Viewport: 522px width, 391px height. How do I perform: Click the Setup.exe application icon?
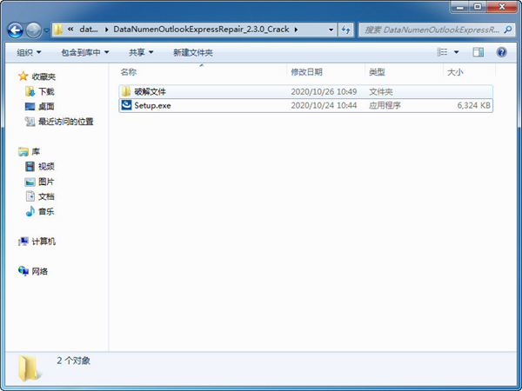pyautogui.click(x=126, y=105)
